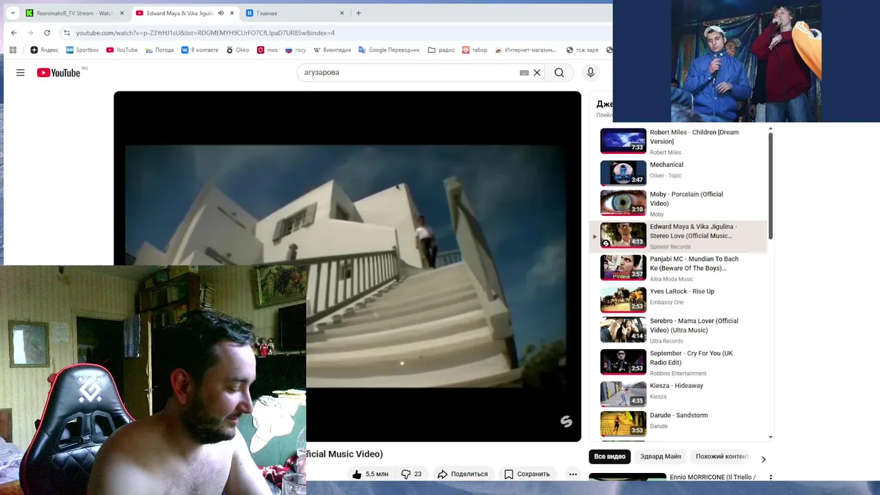Viewport: 880px width, 495px height.
Task: Open the Яндекс bookmark
Action: tap(44, 49)
